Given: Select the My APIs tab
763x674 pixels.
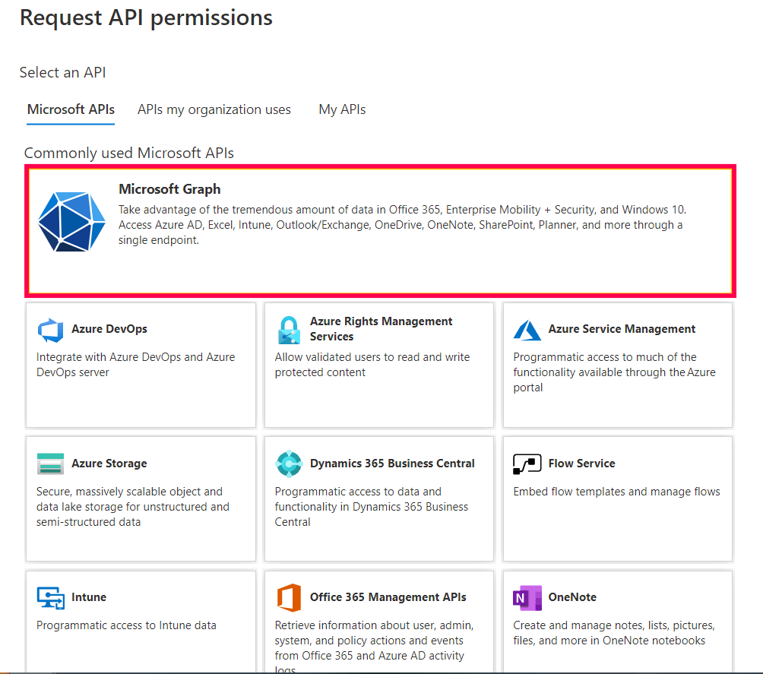Looking at the screenshot, I should [x=342, y=109].
